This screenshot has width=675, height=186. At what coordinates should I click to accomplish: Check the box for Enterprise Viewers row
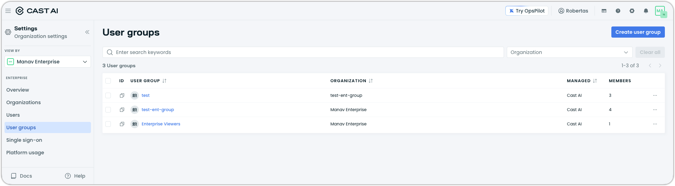click(108, 124)
